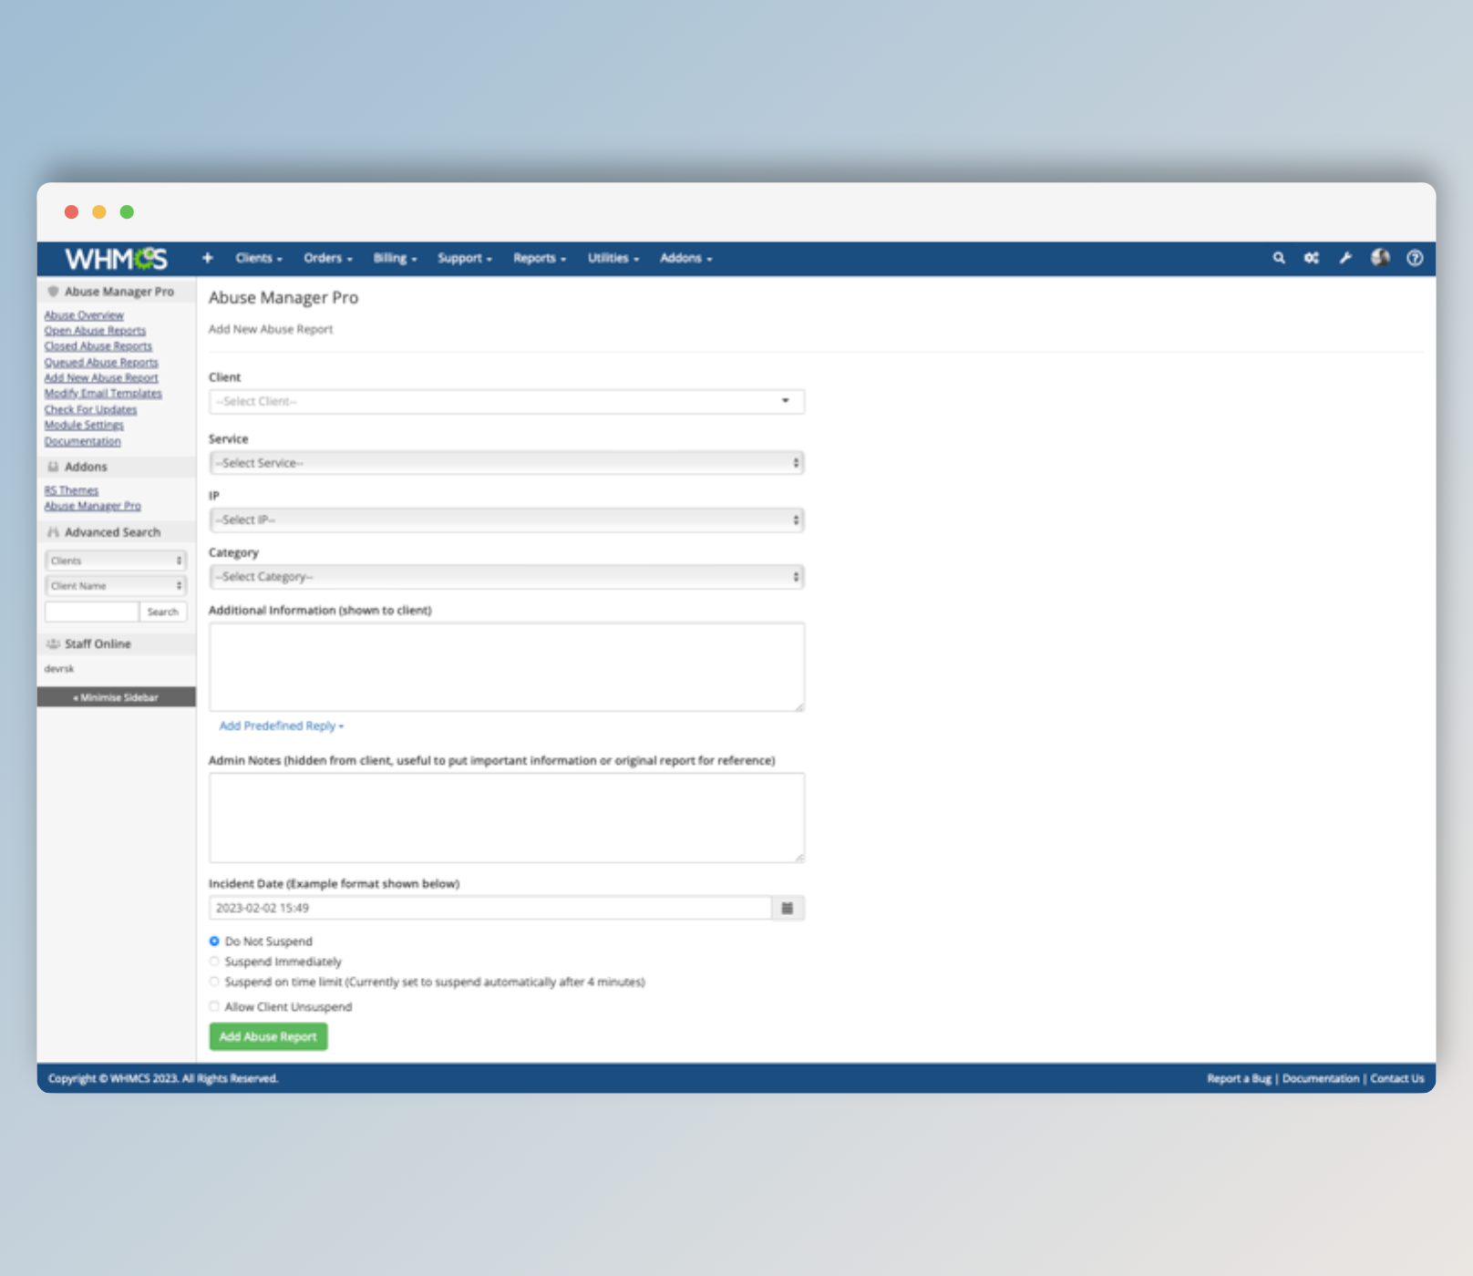Click the devrsk staff name

59,669
